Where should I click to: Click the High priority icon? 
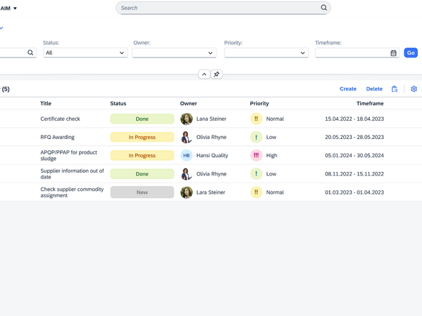pyautogui.click(x=256, y=156)
